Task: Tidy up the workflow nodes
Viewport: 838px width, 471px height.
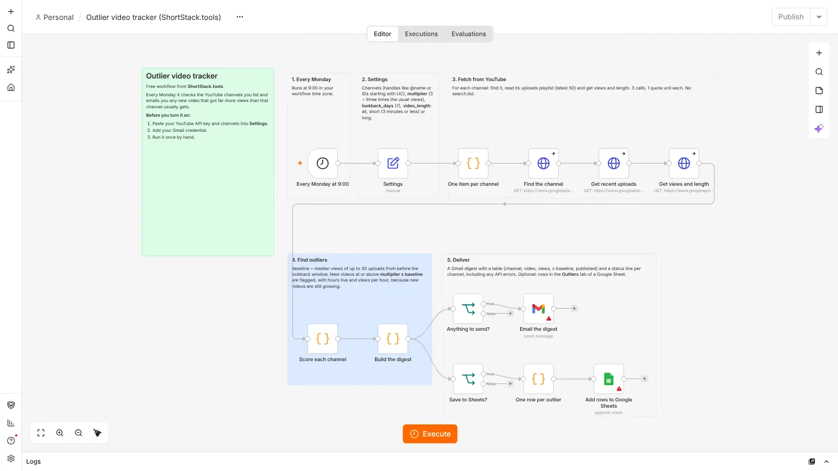Action: point(97,433)
